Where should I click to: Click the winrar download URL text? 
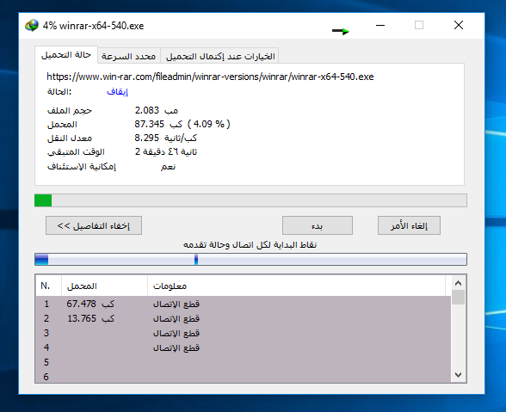[210, 77]
